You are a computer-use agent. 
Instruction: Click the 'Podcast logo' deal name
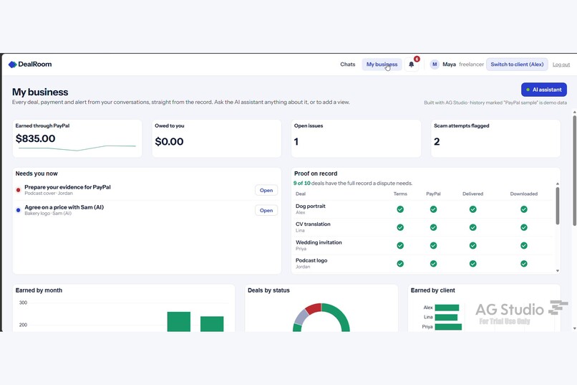pyautogui.click(x=311, y=260)
